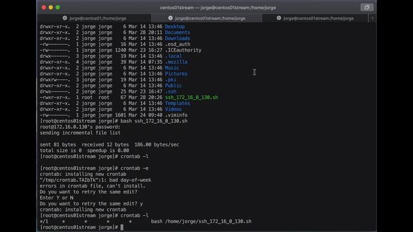Screen dimensions: 413x232
Task: Click 'errors in crontab file, can't install' line
Action: coord(92,186)
